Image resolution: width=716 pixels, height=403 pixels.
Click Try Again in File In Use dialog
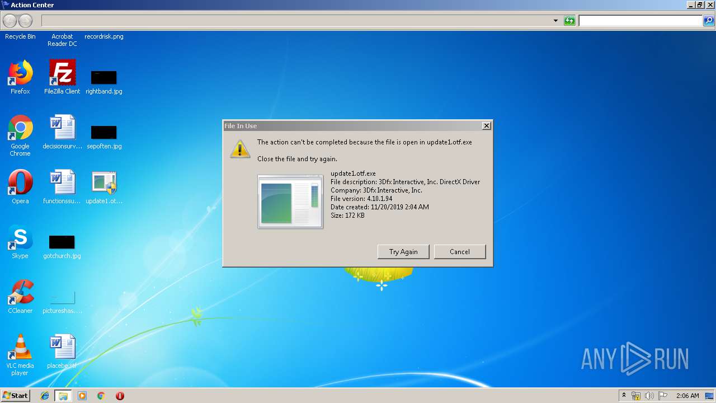pos(403,252)
